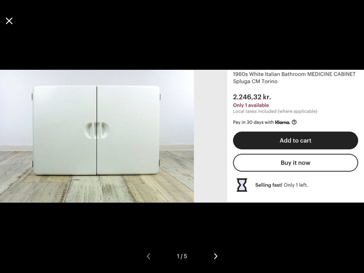
Task: Select the 1 / 5 image counter
Action: 182,256
